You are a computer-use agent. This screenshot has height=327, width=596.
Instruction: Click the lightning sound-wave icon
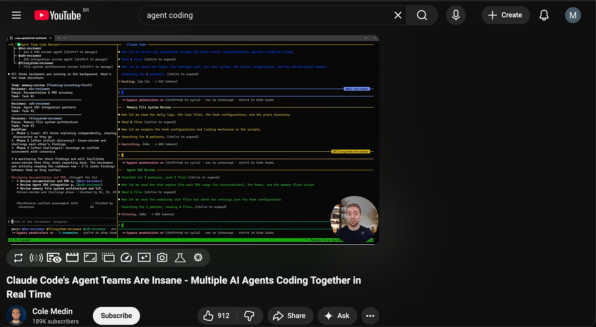pos(36,257)
